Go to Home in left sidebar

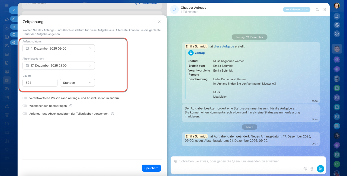[7, 20]
